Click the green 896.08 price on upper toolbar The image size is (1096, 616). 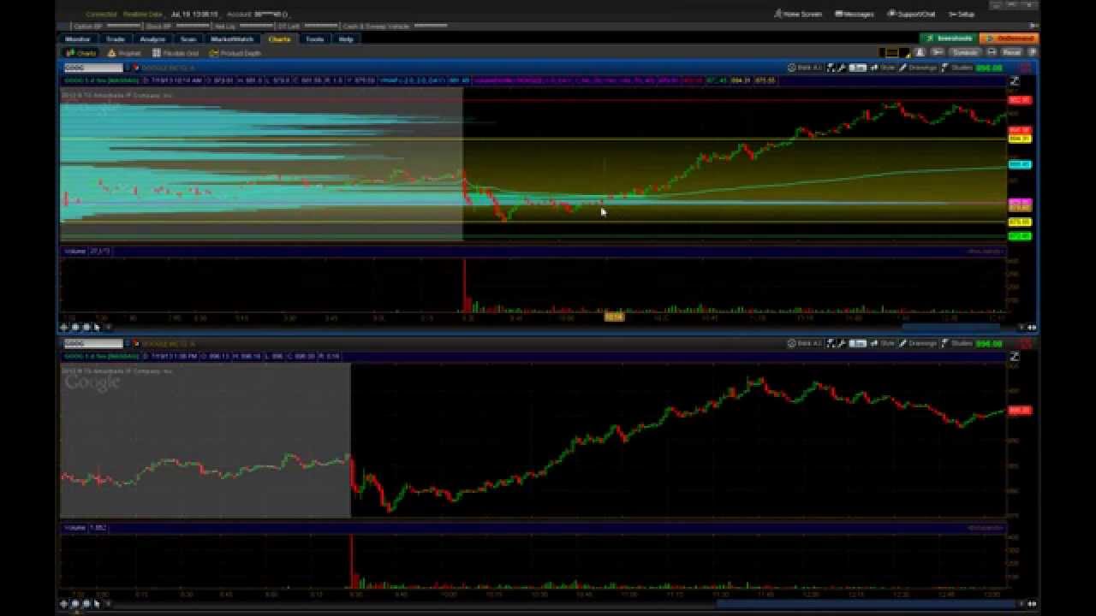(x=989, y=68)
